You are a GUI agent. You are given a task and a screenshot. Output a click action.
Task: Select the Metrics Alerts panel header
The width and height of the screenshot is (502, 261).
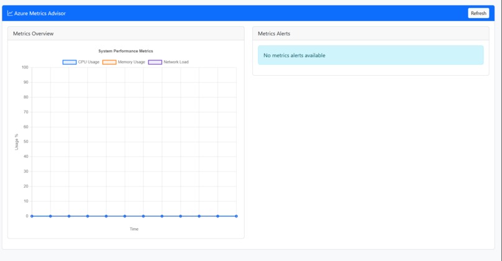coord(371,34)
